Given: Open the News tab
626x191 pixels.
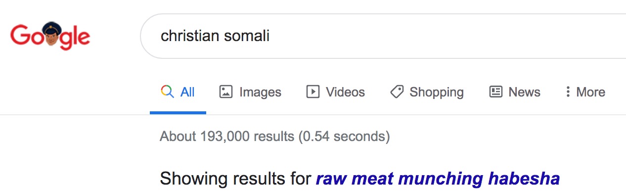Looking at the screenshot, I should coord(515,92).
